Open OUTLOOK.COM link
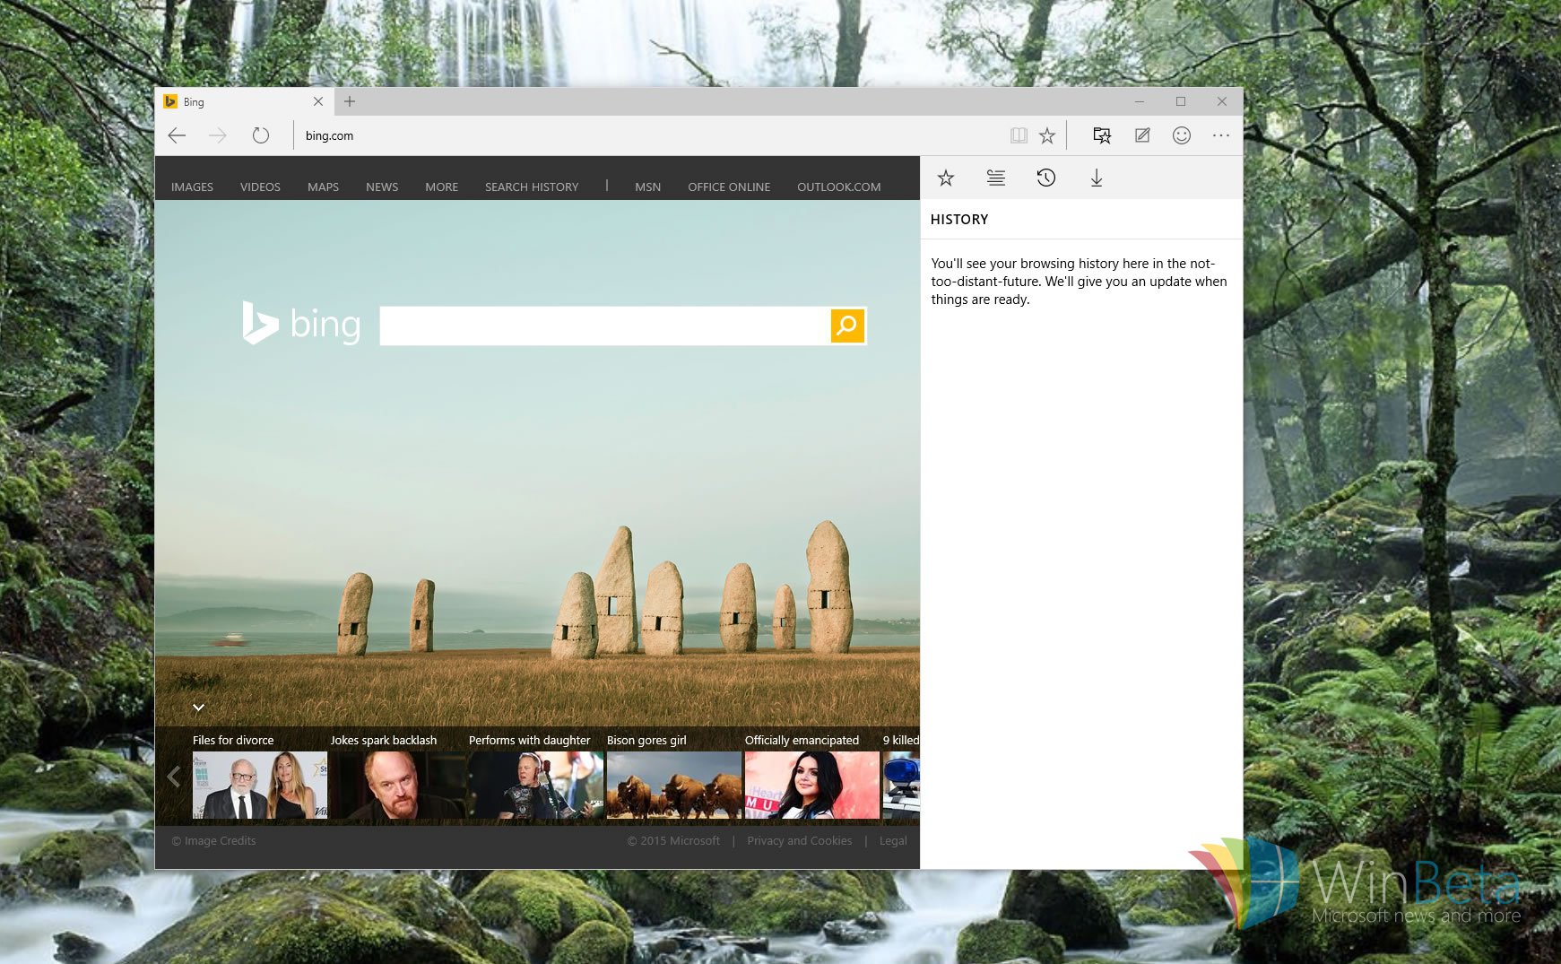The width and height of the screenshot is (1561, 964). [839, 187]
